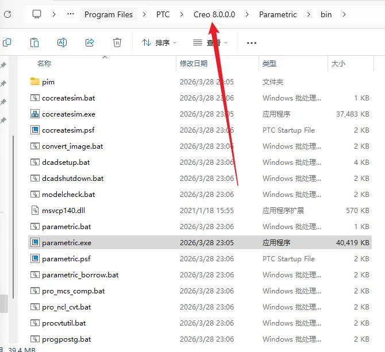The width and height of the screenshot is (385, 352).
Task: Navigate to Parametric breadcrumb folder
Action: point(278,14)
